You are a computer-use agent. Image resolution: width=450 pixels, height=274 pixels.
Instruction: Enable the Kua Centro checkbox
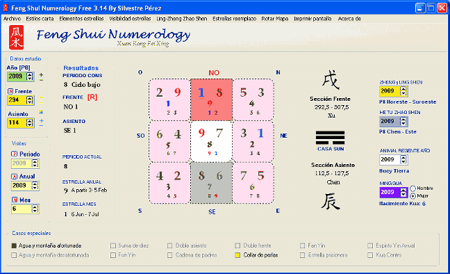coord(370,255)
